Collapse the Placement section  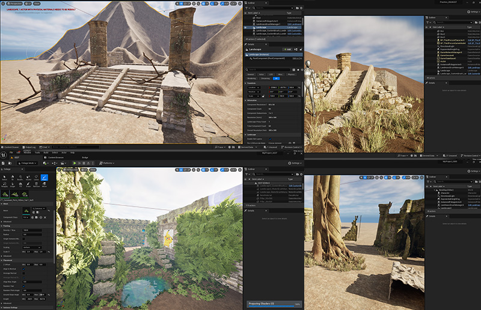point(2,260)
